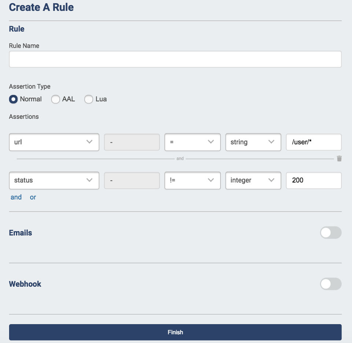Click the Finish button

175,332
